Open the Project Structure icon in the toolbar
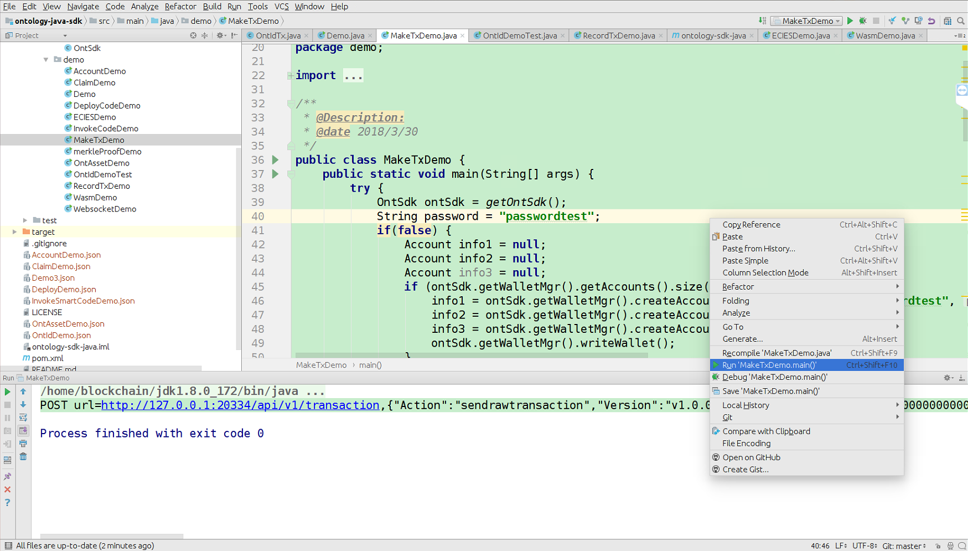968x551 pixels. click(x=948, y=21)
